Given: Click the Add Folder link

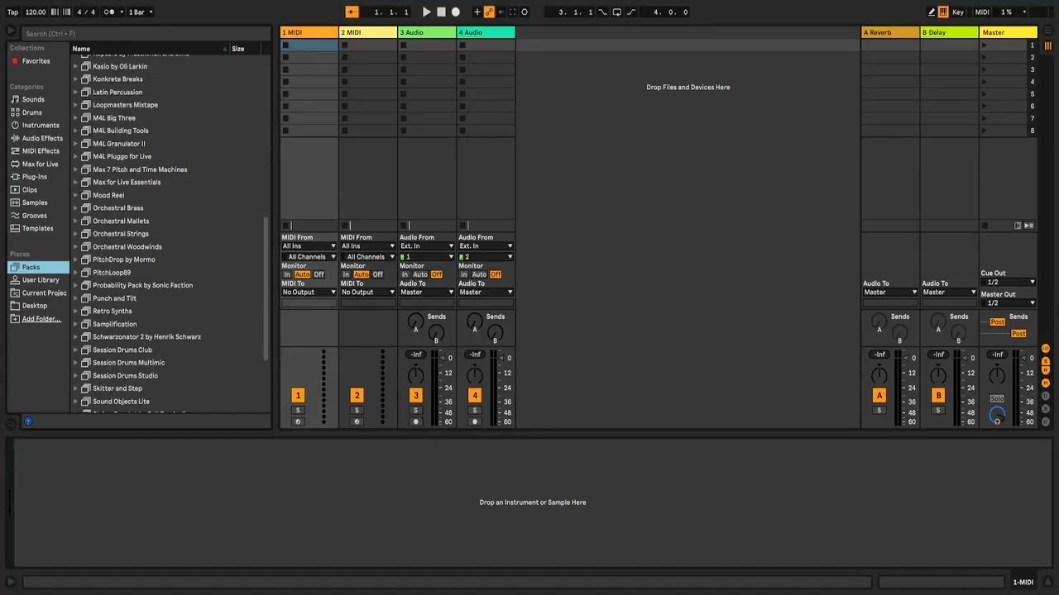Looking at the screenshot, I should click(x=41, y=319).
